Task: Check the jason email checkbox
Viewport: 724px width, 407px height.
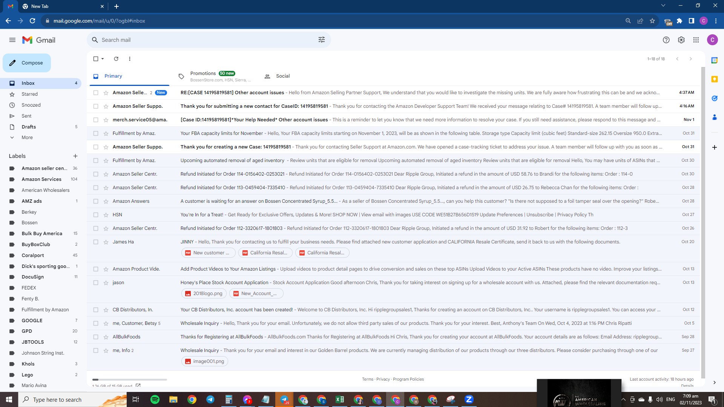Action: (96, 283)
